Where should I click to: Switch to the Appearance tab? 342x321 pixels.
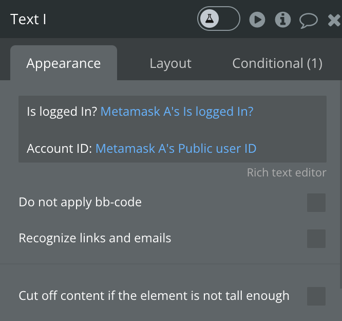point(64,63)
